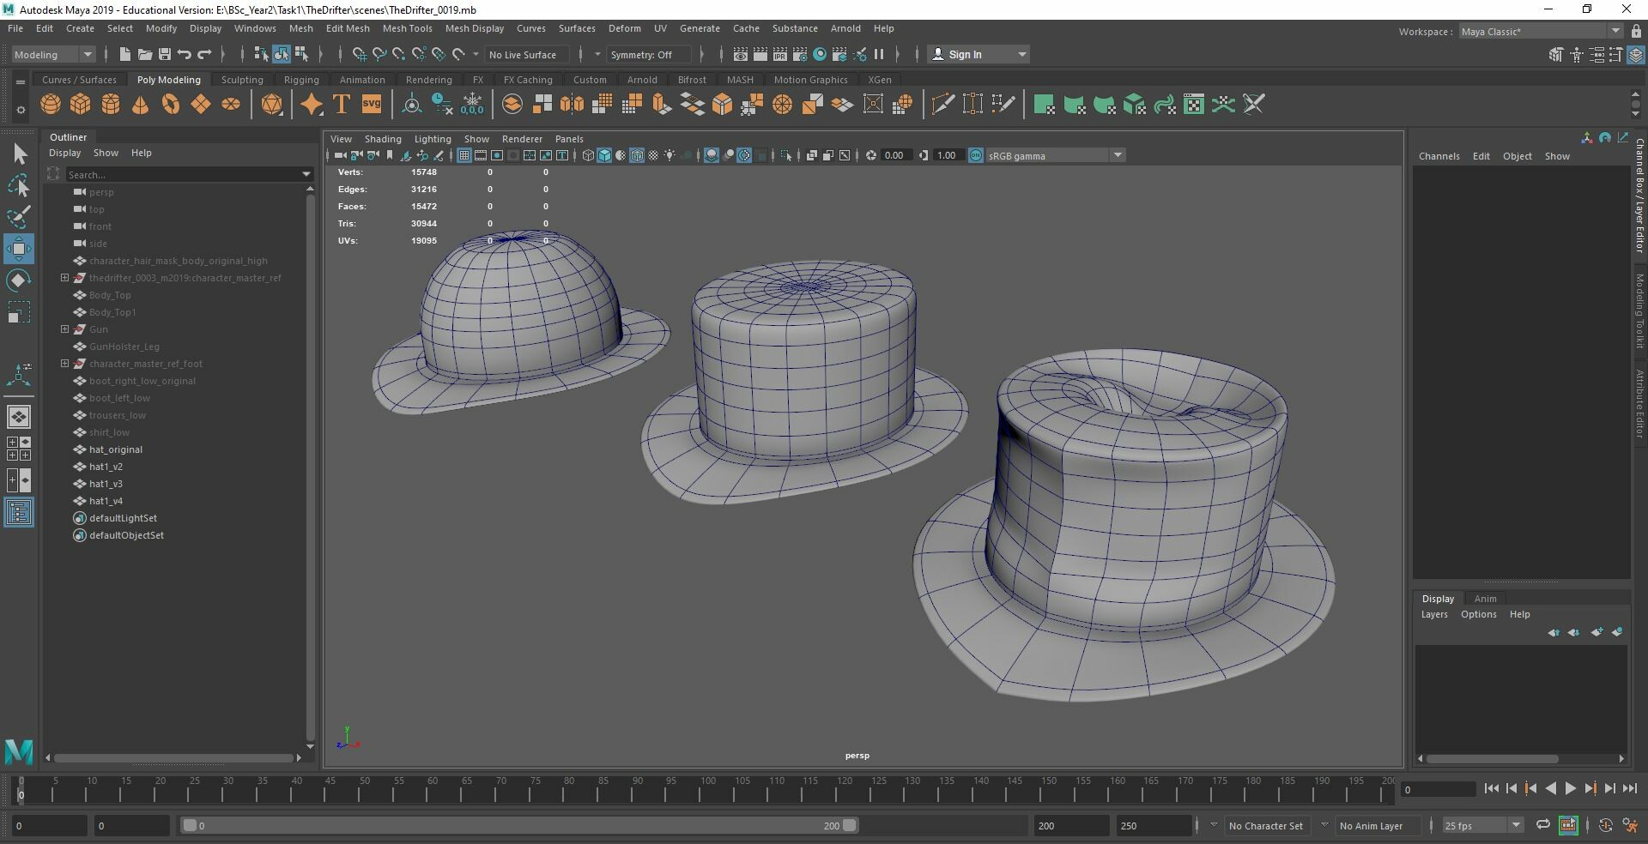The width and height of the screenshot is (1648, 844).
Task: Activate the Multi-Cut tool on the shelf
Action: click(x=942, y=104)
